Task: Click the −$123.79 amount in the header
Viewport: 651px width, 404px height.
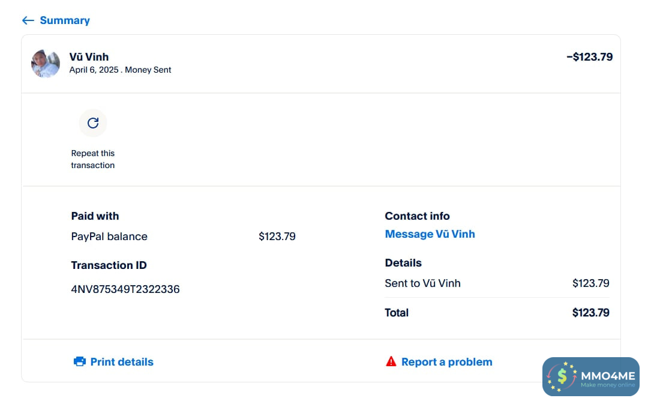Action: [589, 57]
